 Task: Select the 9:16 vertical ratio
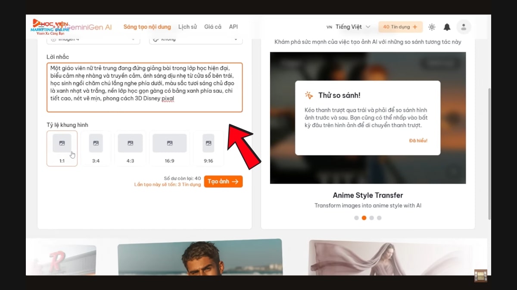(209, 148)
